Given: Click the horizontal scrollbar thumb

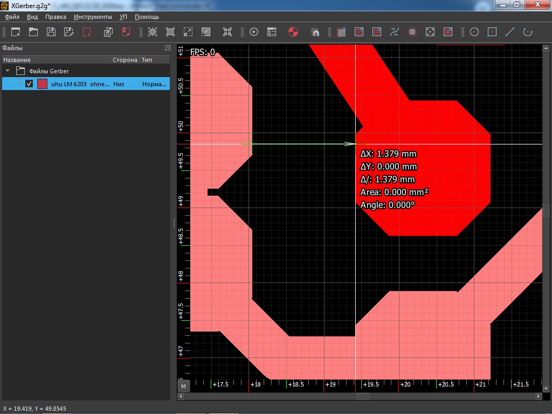Looking at the screenshot, I should tap(363, 396).
